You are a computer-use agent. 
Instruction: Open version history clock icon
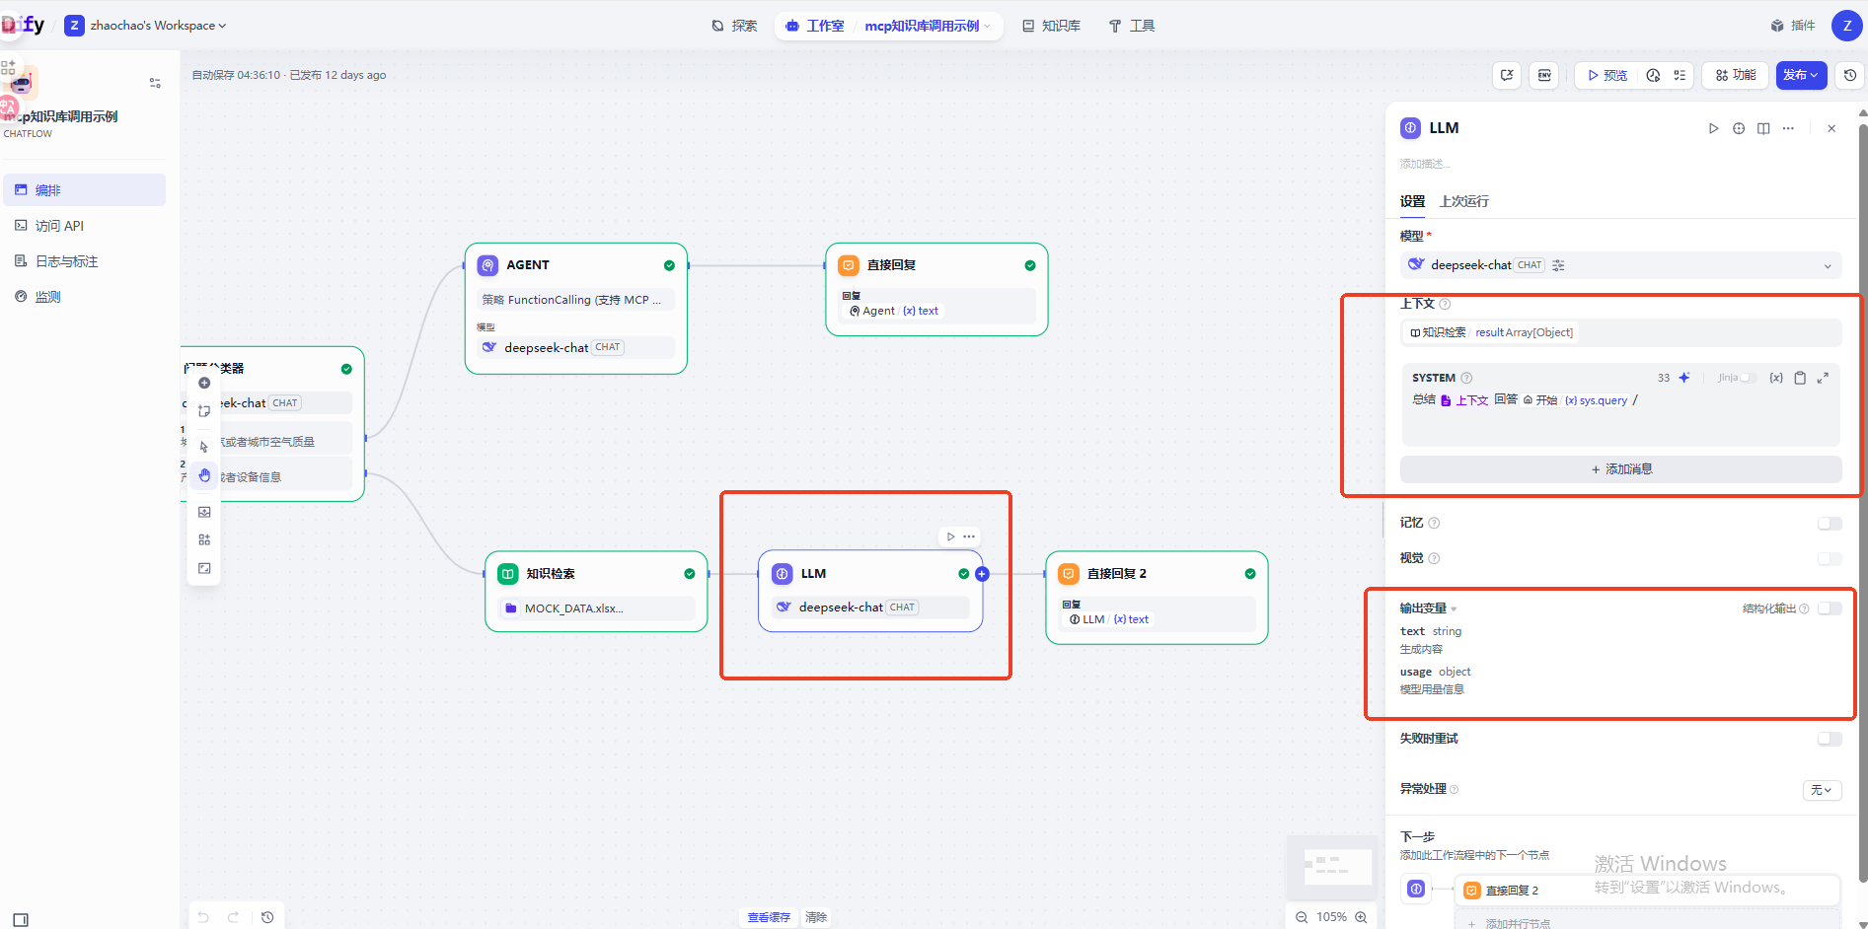click(x=1850, y=75)
